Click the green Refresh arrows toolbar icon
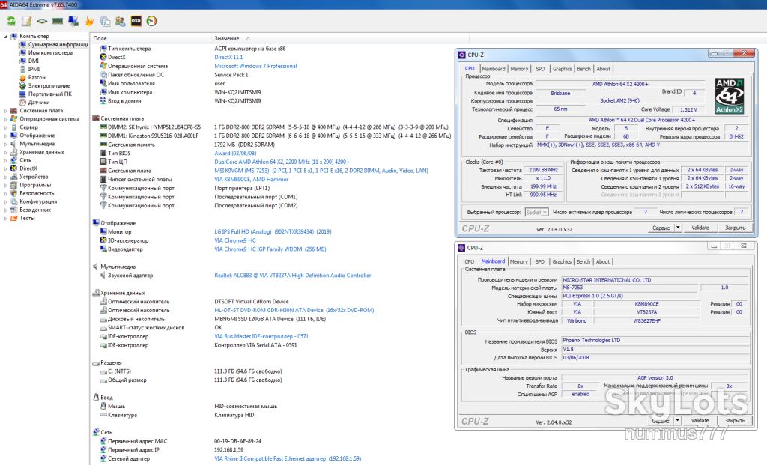Screen dimensions: 767x465 point(10,21)
